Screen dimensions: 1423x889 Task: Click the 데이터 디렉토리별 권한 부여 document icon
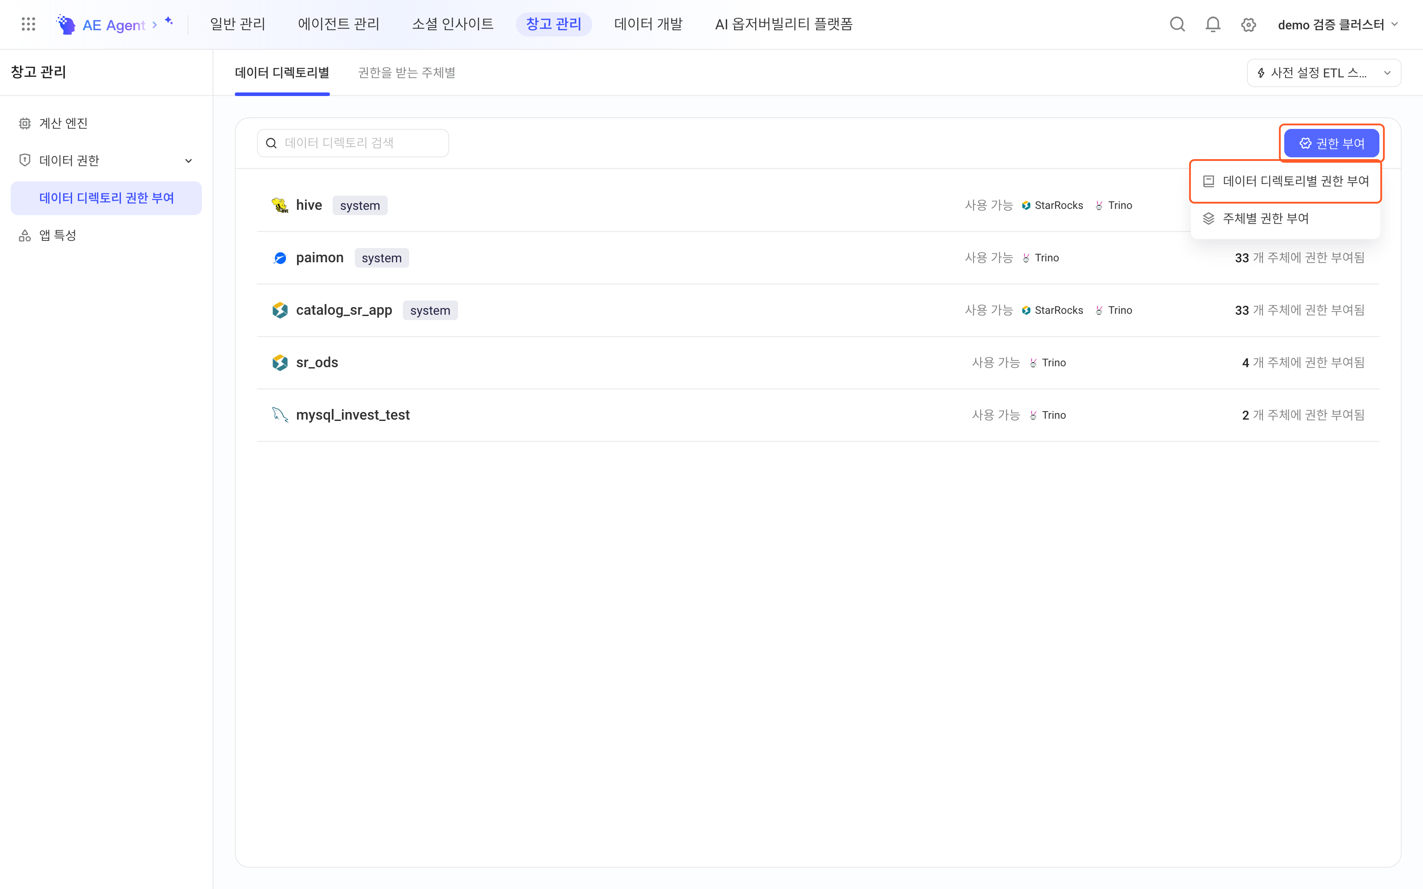click(1208, 181)
